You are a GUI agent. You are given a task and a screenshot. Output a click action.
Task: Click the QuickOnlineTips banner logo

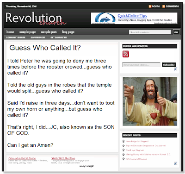click(105, 18)
